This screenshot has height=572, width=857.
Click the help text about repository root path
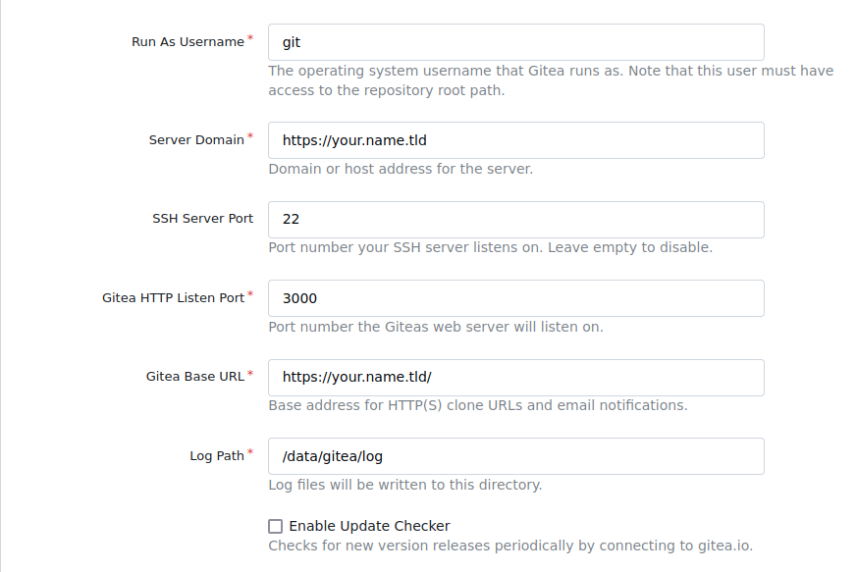551,80
